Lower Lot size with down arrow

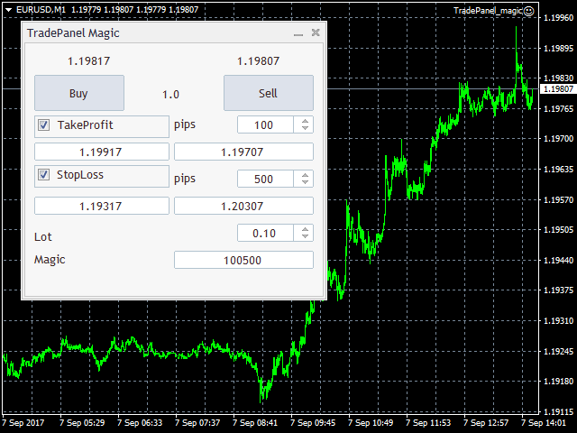point(306,237)
